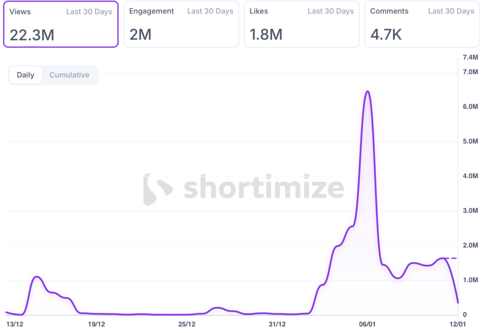Click the 22.3M views total value

[32, 35]
